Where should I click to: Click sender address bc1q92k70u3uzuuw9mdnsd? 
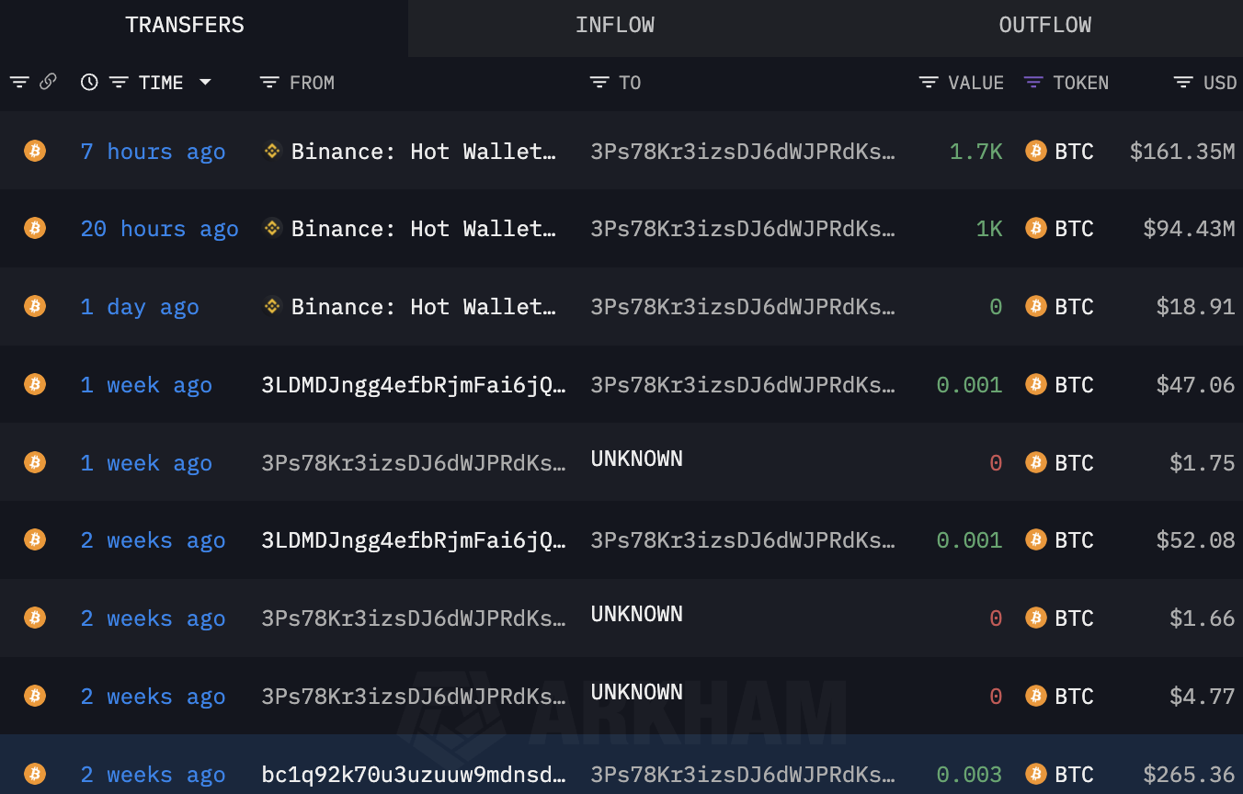click(413, 775)
